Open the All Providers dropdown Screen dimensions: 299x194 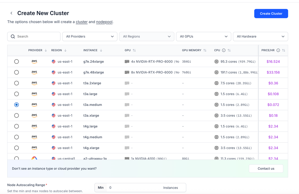tap(90, 37)
